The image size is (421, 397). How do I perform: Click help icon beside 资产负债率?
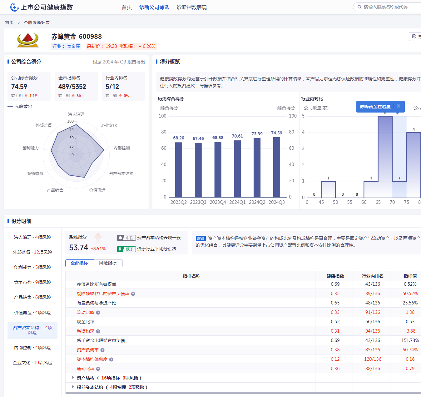pyautogui.click(x=102, y=350)
